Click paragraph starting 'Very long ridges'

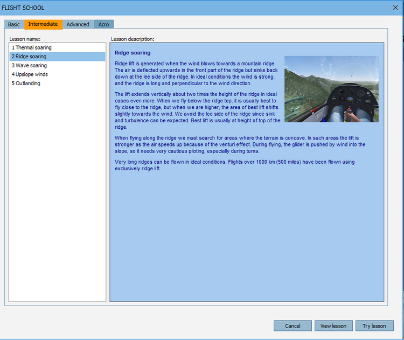(x=235, y=165)
